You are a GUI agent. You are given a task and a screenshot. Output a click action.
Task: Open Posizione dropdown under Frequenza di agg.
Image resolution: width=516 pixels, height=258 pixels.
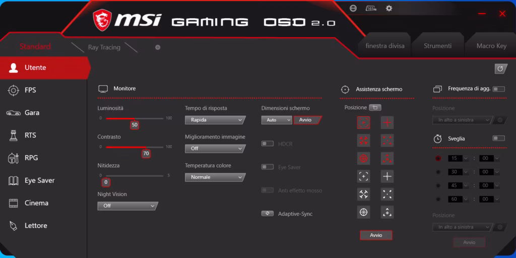coord(463,120)
